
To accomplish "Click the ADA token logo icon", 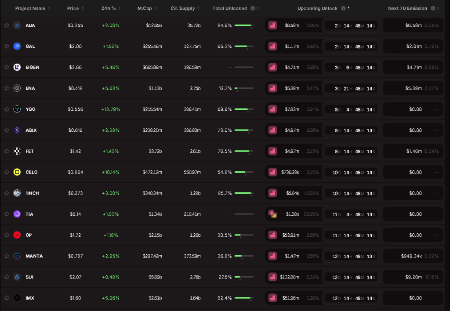I will point(17,25).
